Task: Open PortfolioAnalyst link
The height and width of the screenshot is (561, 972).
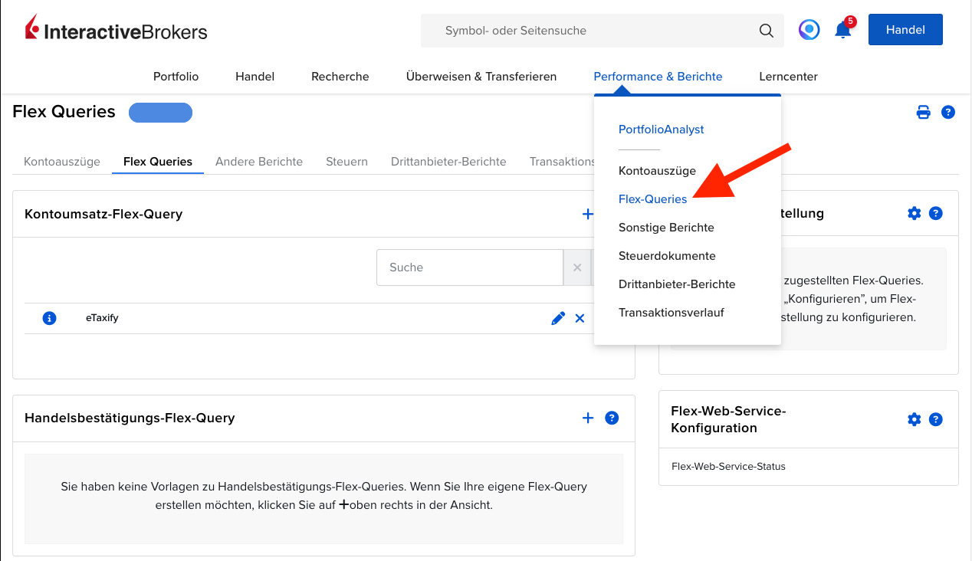Action: [661, 130]
